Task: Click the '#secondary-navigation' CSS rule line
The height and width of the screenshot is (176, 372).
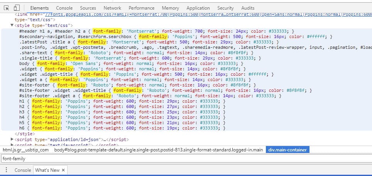Action: point(176,37)
